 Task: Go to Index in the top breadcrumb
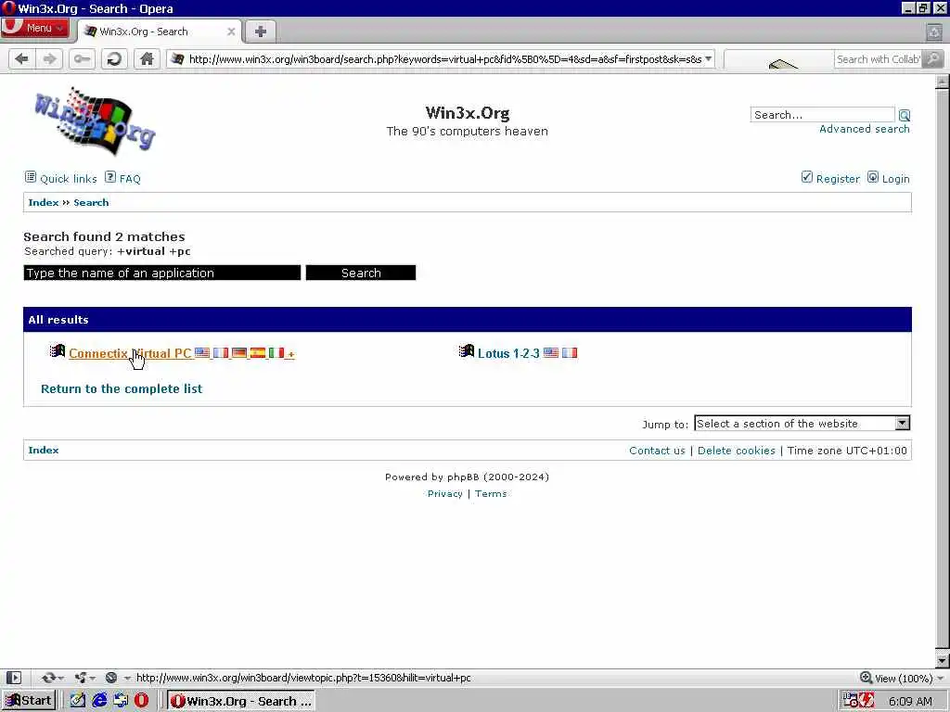(43, 202)
